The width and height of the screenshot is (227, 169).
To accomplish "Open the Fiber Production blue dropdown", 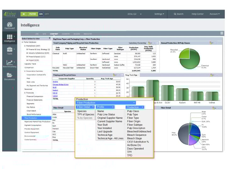I will (x=106, y=103).
